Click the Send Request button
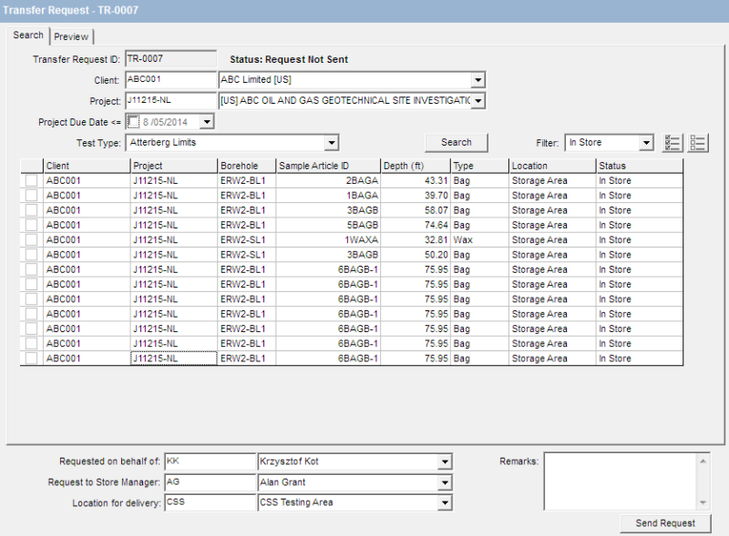This screenshot has height=536, width=729. [664, 523]
